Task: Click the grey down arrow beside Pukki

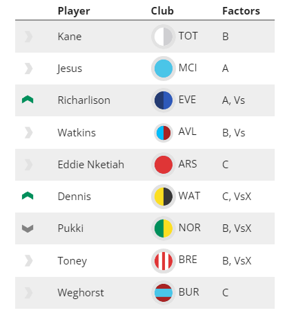Action: pos(28,228)
